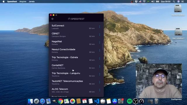187x105 pixels.
Task: Open Spotlight search magnifier
Action: [174, 1]
